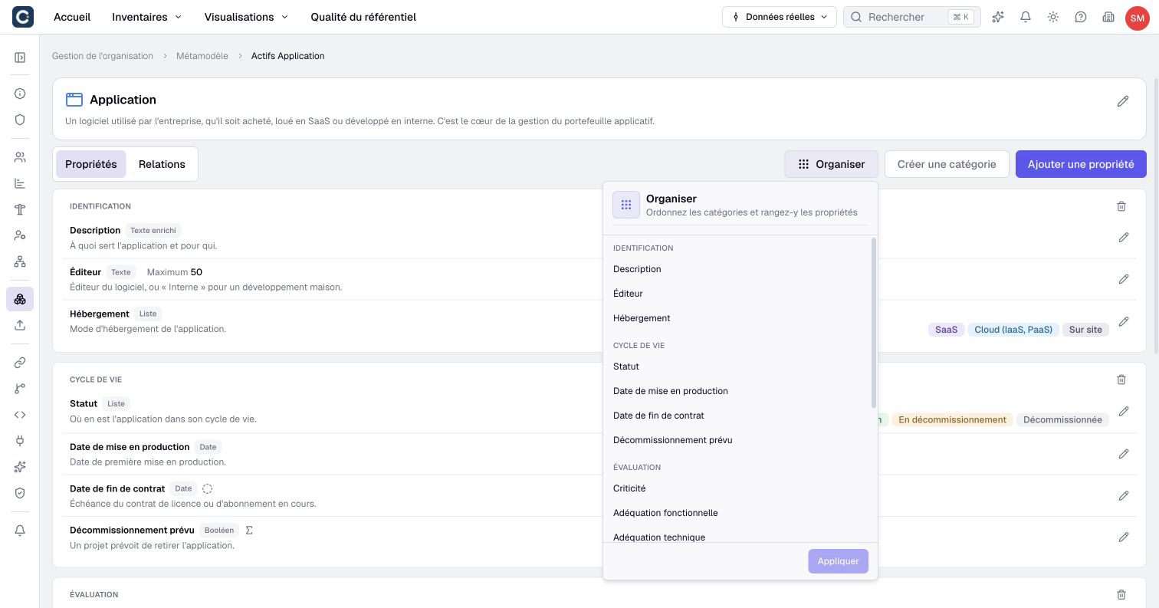The width and height of the screenshot is (1159, 608).
Task: Go to Accueil in the top menu
Action: pyautogui.click(x=72, y=17)
